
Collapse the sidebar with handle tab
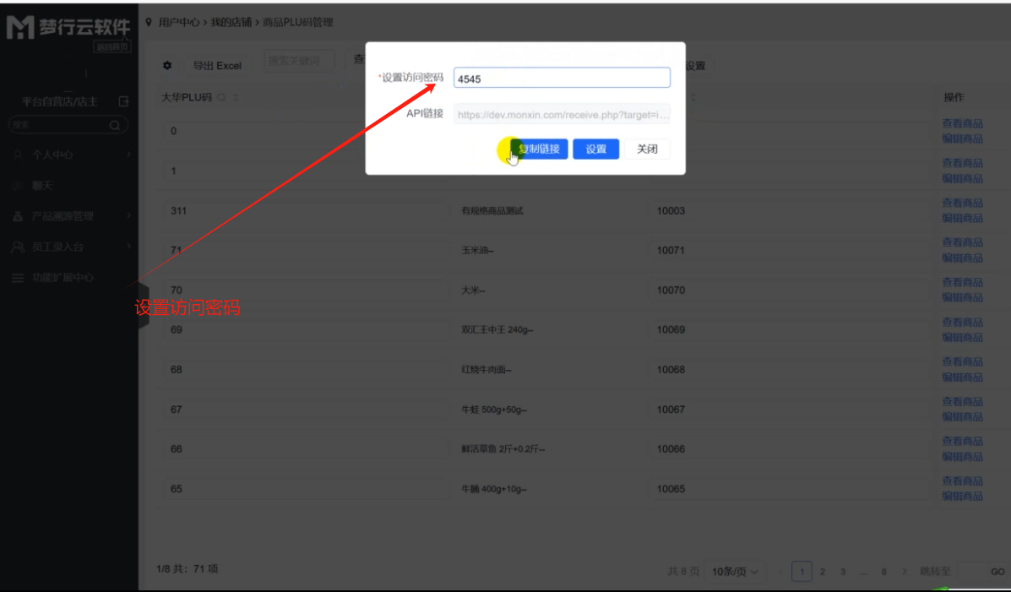tap(144, 306)
